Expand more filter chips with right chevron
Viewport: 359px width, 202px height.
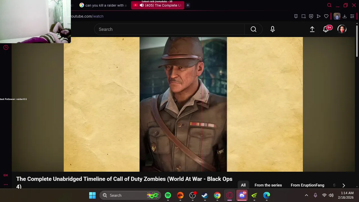click(344, 185)
